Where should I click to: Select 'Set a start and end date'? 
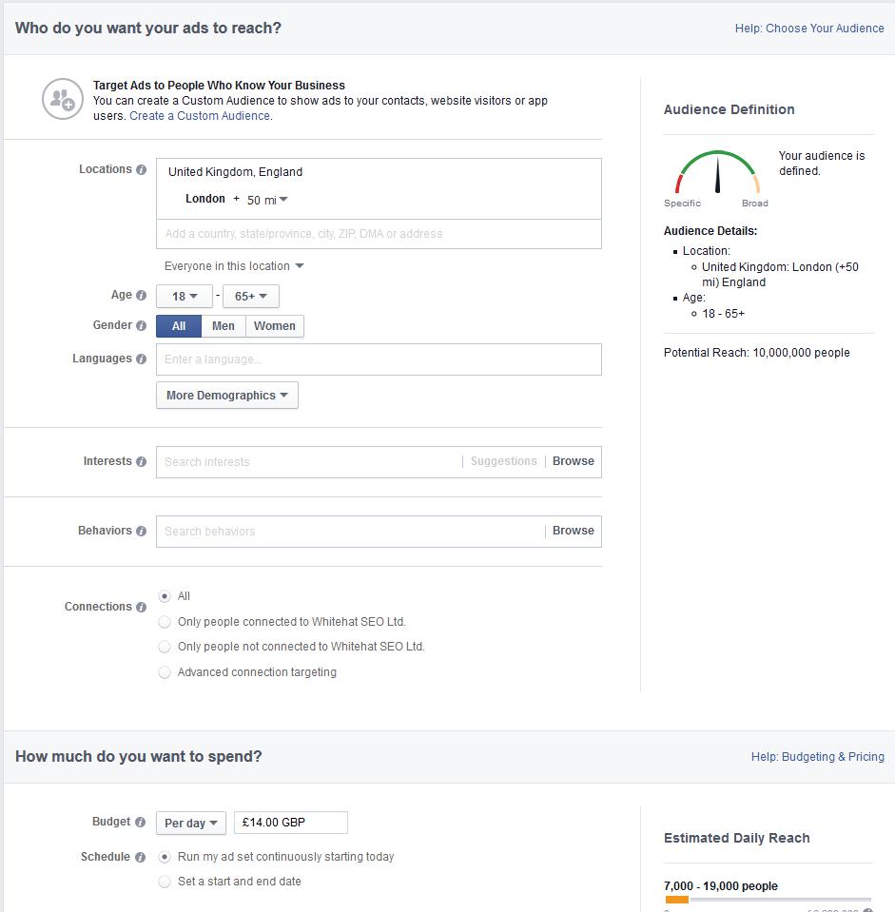[x=165, y=882]
